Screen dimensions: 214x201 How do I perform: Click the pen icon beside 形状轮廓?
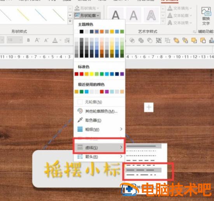click(x=77, y=15)
